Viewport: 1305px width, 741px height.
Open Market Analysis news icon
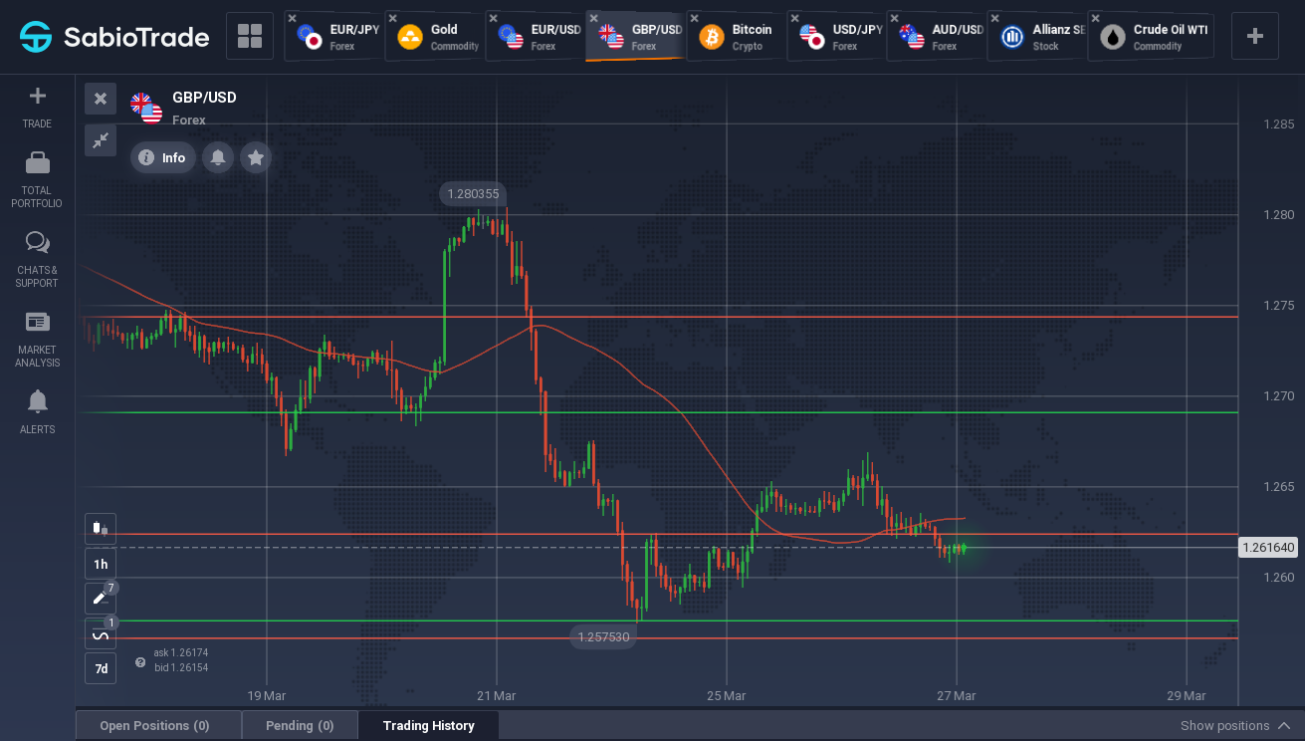point(38,322)
